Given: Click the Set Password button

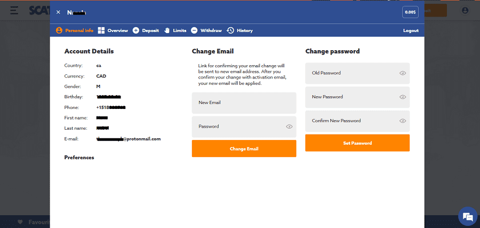Looking at the screenshot, I should click(357, 143).
